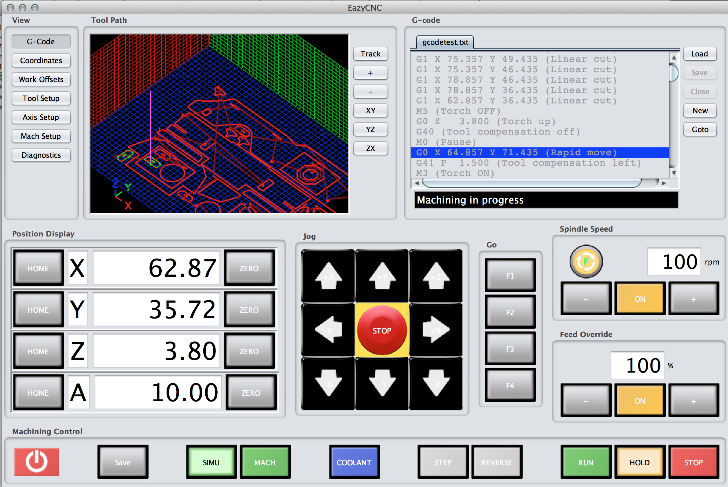The image size is (728, 487).
Task: Home the Z axis
Action: 38,351
